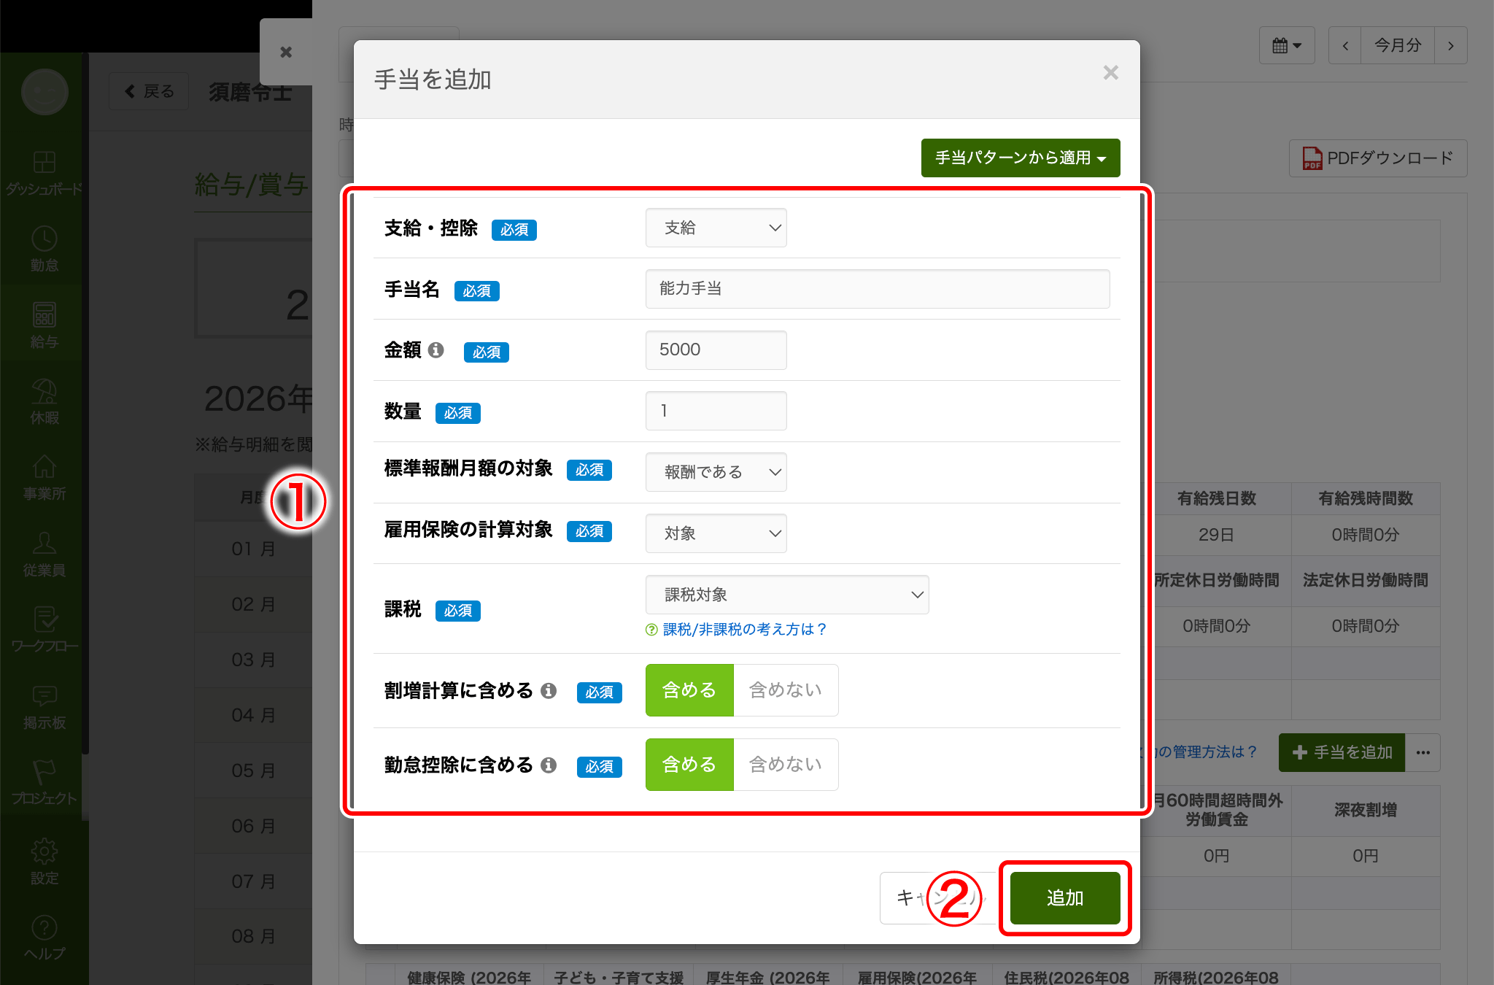Image resolution: width=1494 pixels, height=985 pixels.
Task: Click the info icon beside 勤怠控除に含める
Action: [x=549, y=765]
